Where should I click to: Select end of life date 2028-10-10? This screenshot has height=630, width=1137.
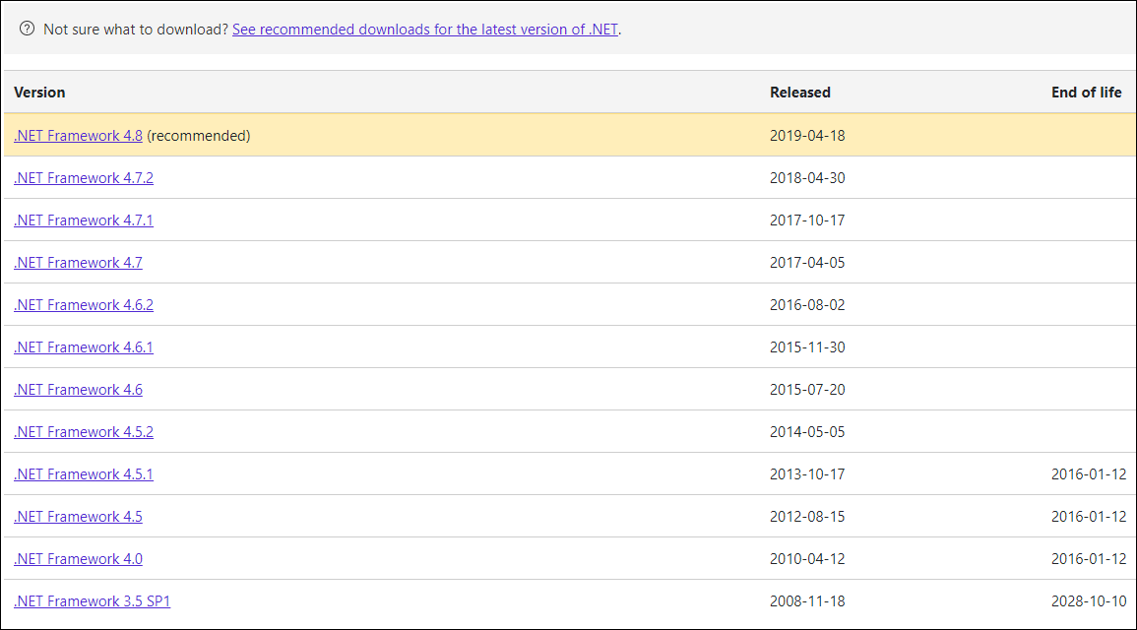pyautogui.click(x=1089, y=601)
